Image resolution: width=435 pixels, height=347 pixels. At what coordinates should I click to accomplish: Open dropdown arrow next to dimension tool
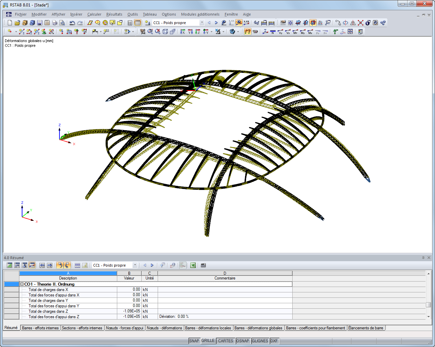101,32
